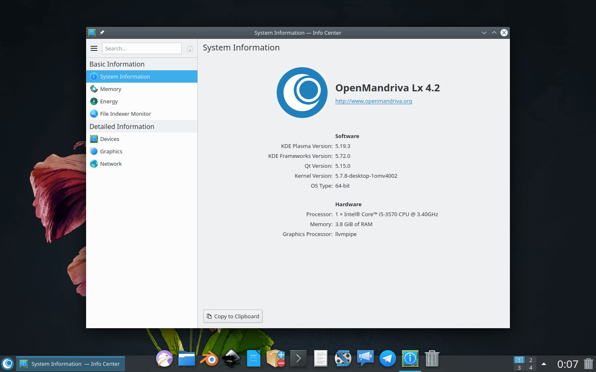Viewport: 596px width, 372px height.
Task: Open the hamburger menu in the sidebar
Action: tap(94, 48)
